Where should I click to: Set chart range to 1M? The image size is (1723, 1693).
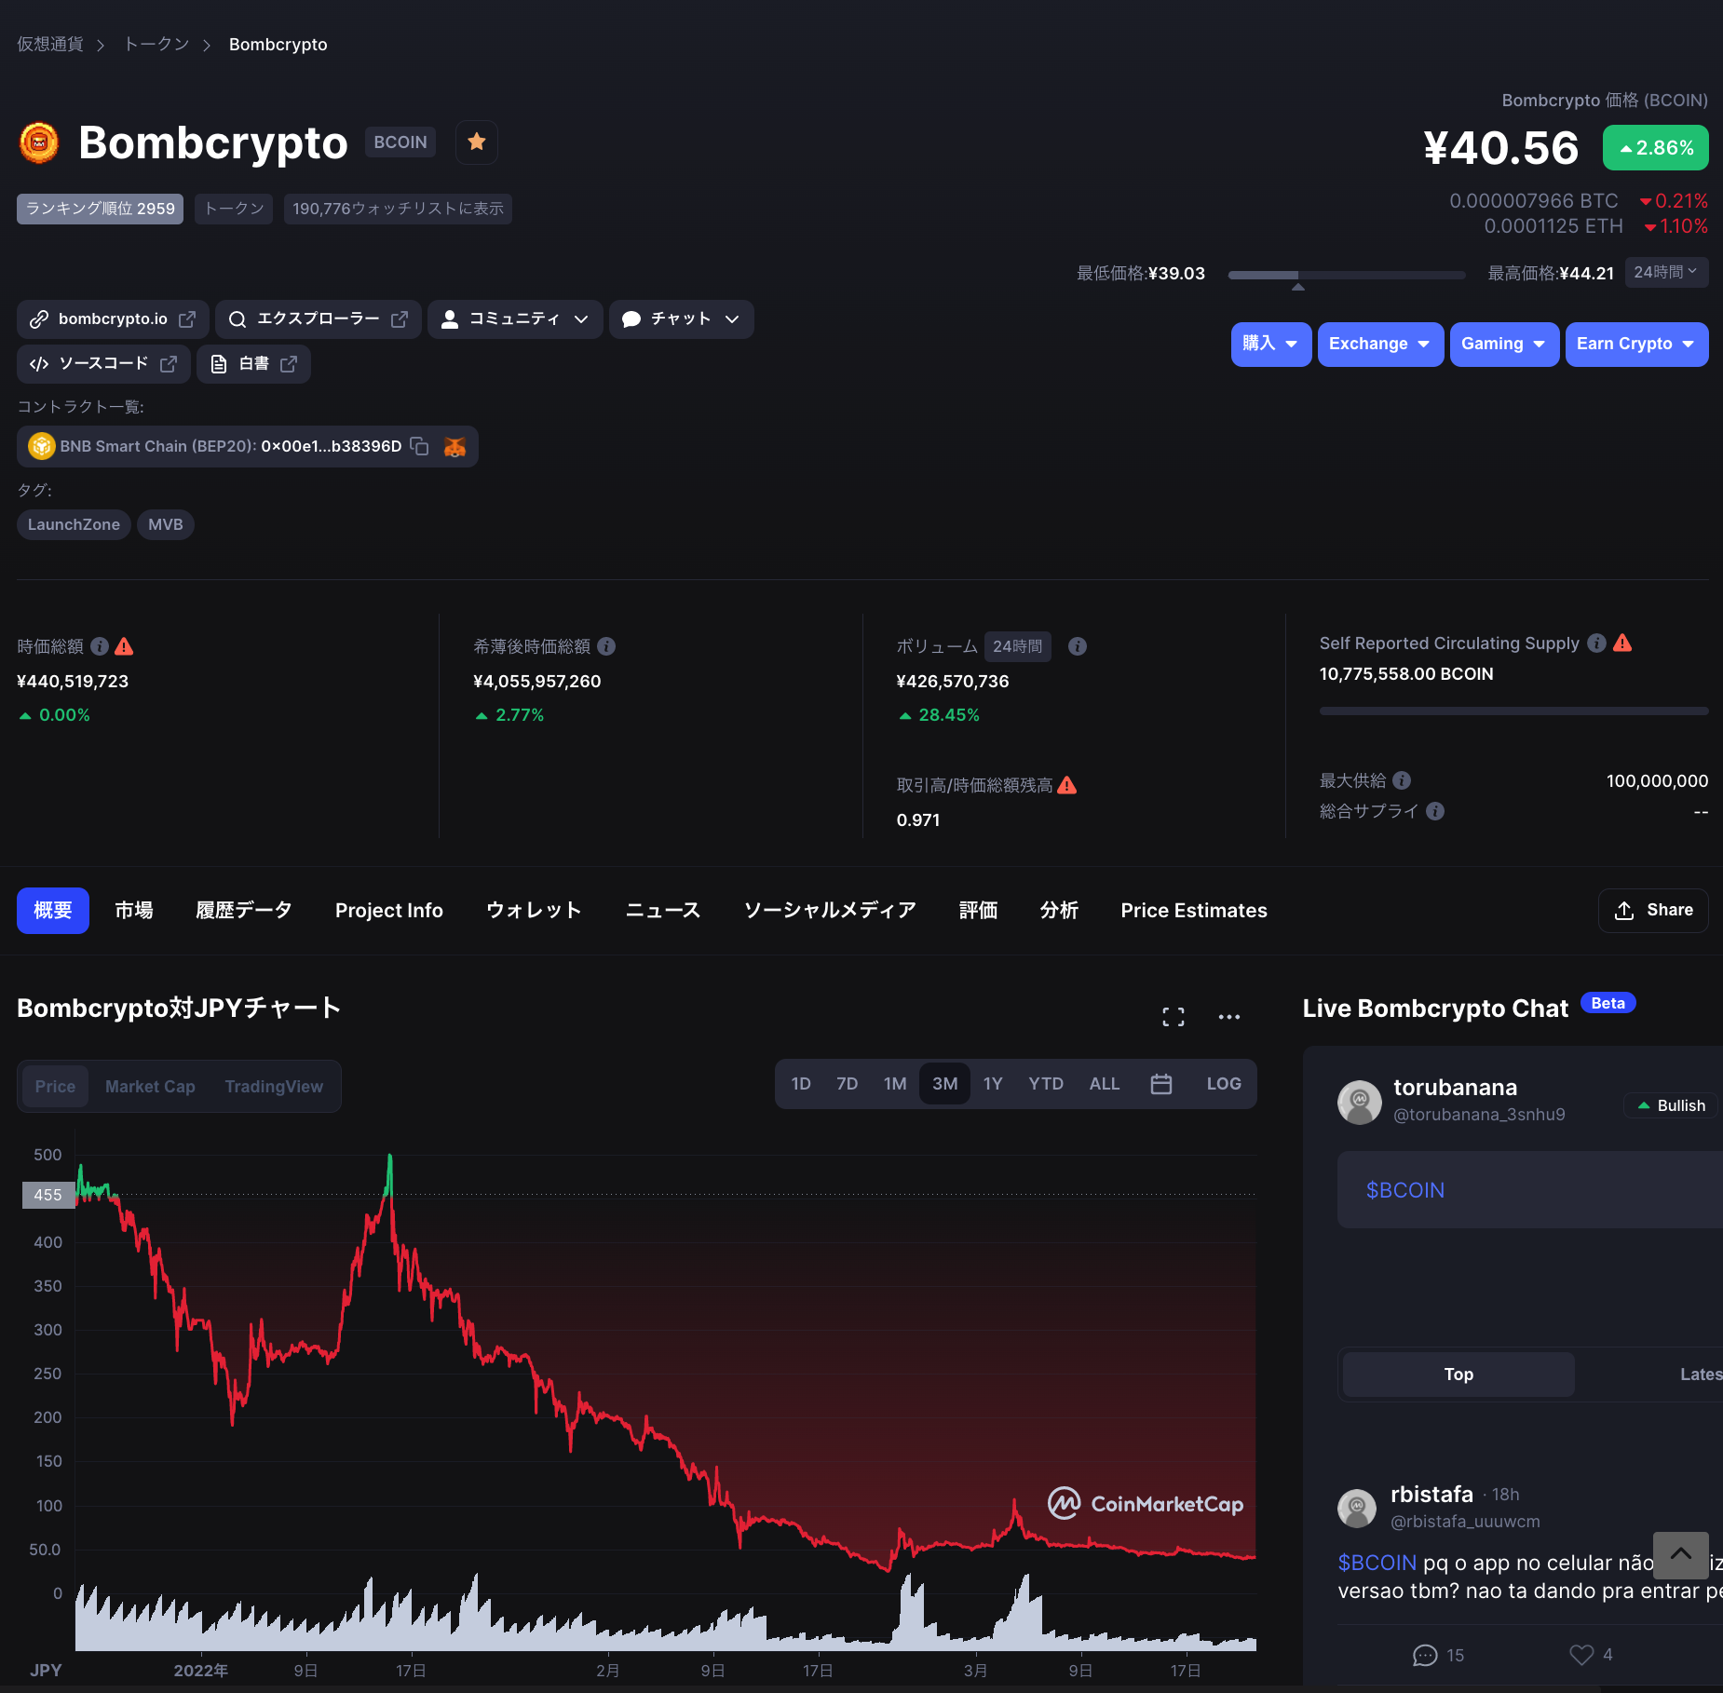click(x=895, y=1084)
